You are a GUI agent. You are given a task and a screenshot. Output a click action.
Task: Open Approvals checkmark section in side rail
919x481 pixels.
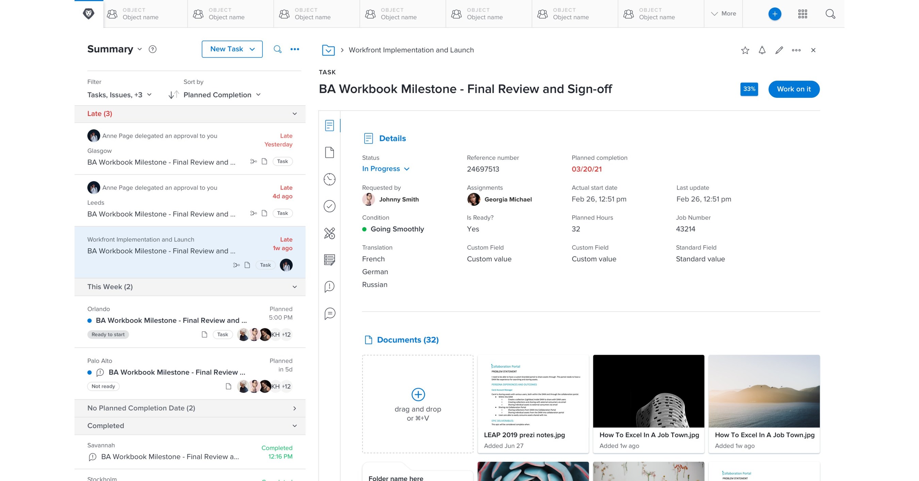point(329,206)
